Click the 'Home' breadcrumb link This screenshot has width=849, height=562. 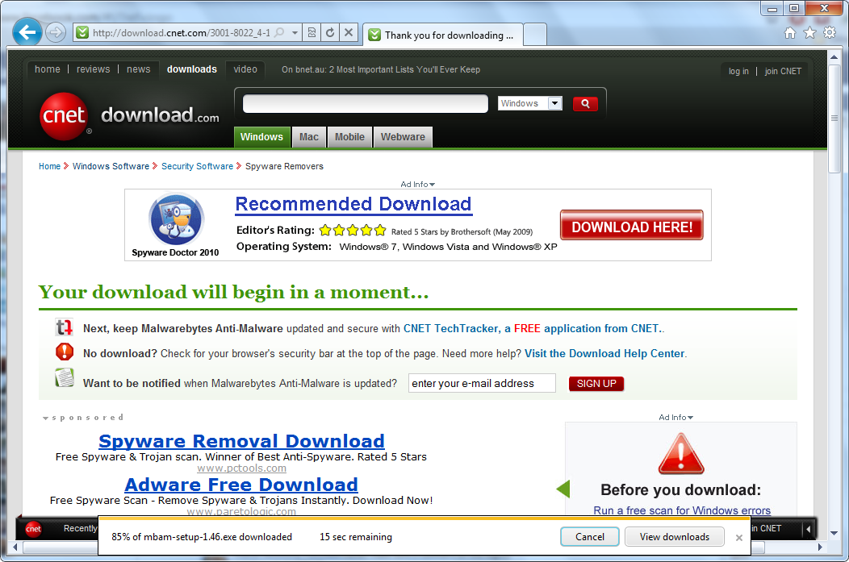pos(49,166)
